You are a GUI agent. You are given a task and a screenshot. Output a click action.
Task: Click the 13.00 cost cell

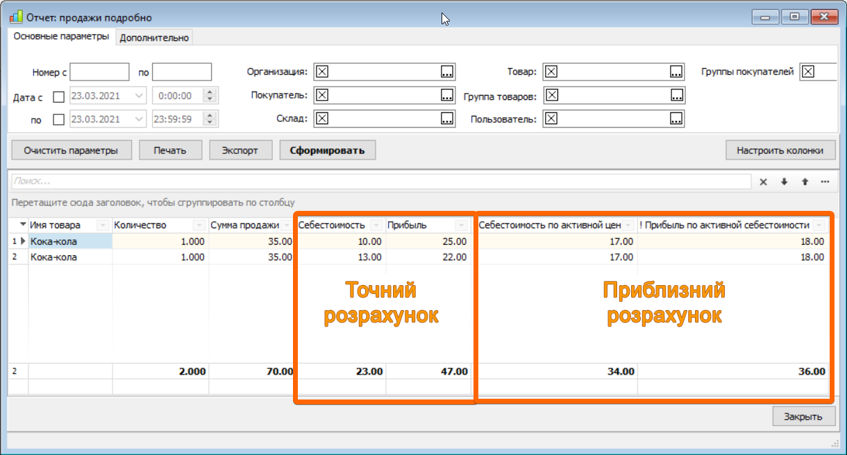click(340, 257)
